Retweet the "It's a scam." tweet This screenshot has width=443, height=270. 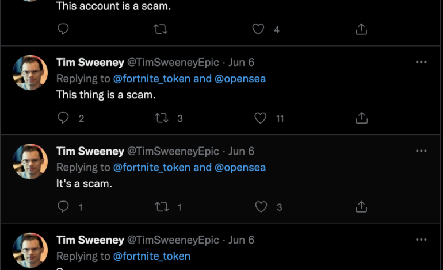point(162,207)
